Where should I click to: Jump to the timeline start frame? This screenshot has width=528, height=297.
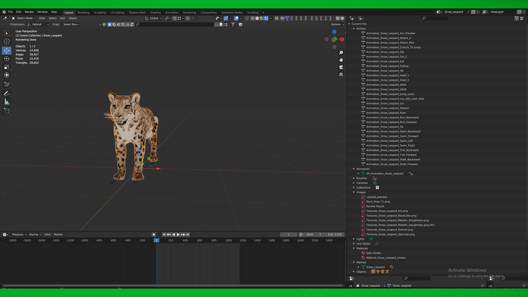164,235
